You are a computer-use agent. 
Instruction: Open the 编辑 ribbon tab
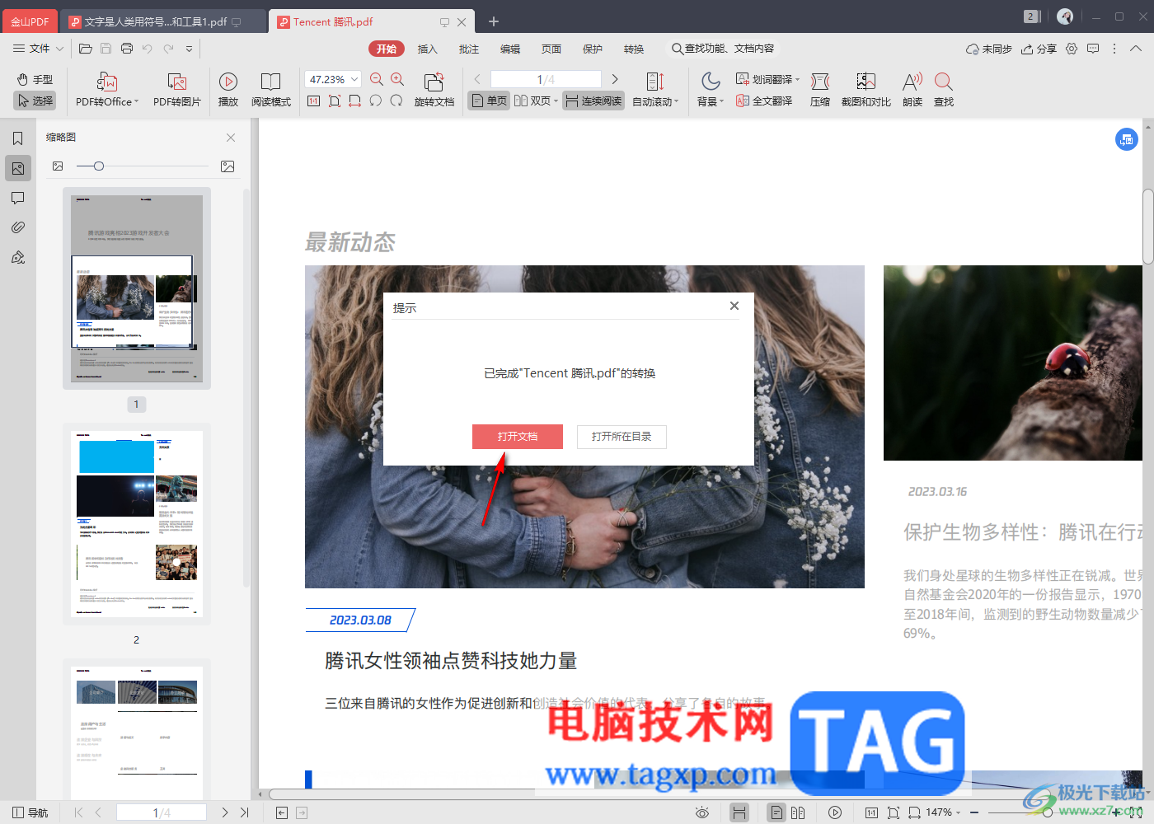click(509, 49)
